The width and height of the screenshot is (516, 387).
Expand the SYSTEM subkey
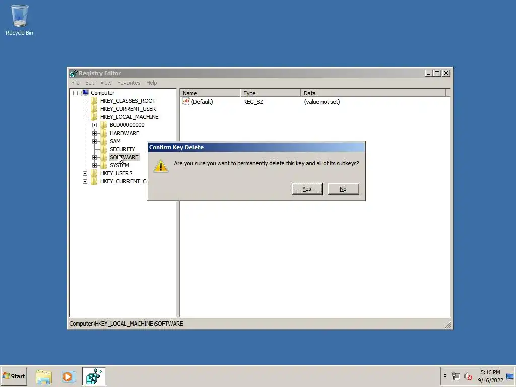pos(94,165)
